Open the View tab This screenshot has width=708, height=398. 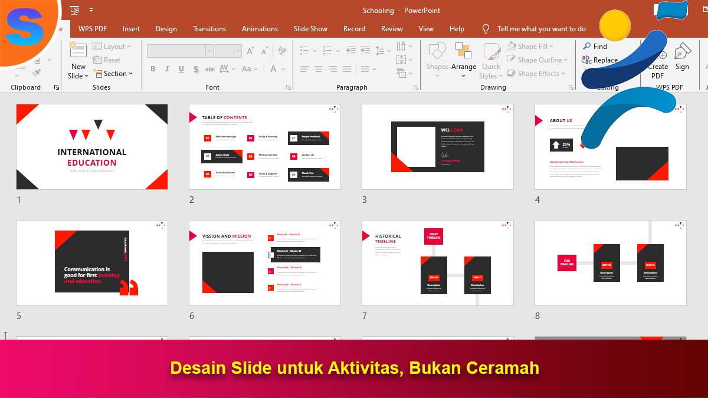pos(426,28)
